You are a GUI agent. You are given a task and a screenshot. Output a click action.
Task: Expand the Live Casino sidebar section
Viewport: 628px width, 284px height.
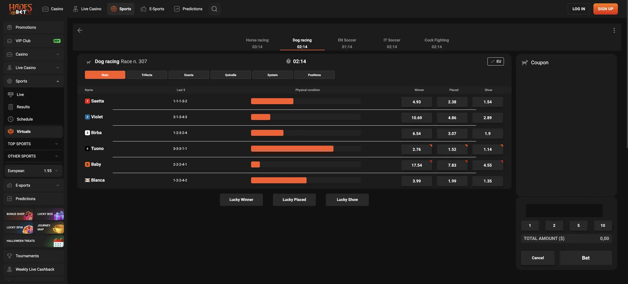click(x=34, y=68)
